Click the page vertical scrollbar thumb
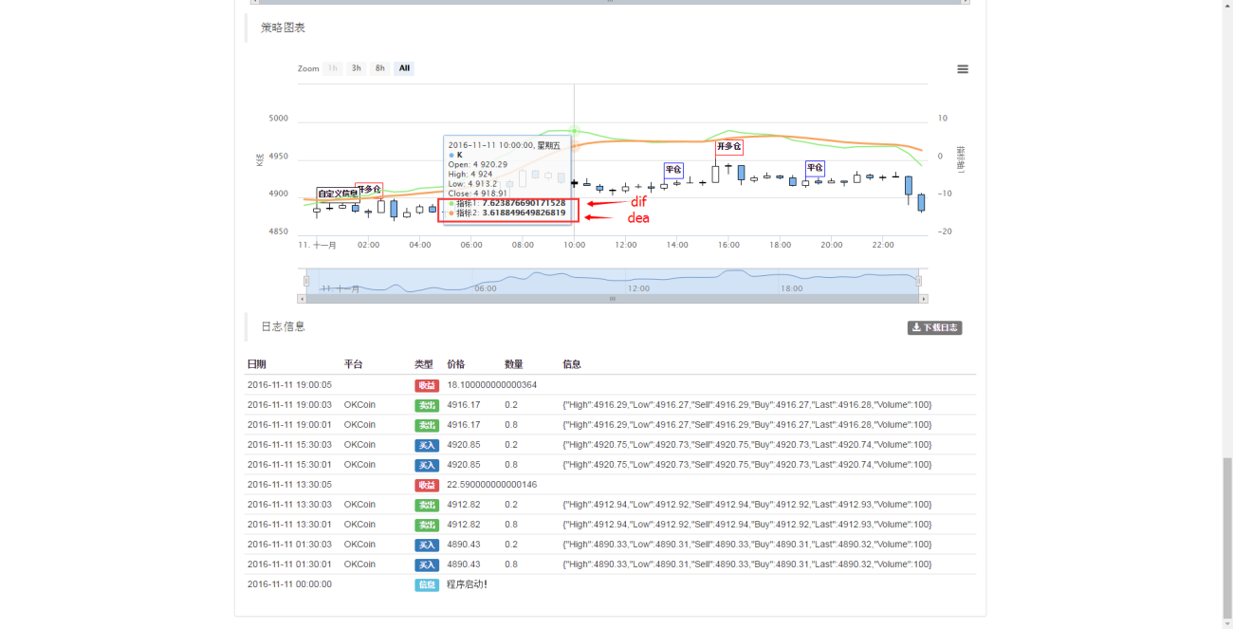Screen dimensions: 1233x629 pyautogui.click(x=1227, y=537)
